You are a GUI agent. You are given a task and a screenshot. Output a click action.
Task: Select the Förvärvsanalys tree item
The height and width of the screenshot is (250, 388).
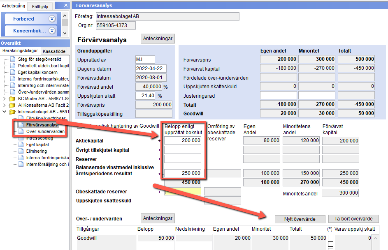[42, 125]
